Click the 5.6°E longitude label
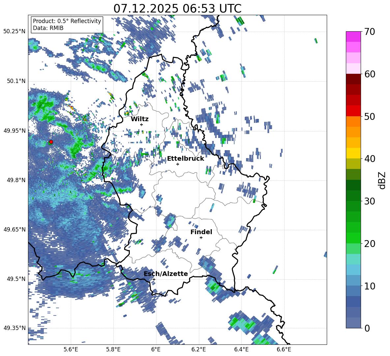The width and height of the screenshot is (390, 356). (x=70, y=349)
